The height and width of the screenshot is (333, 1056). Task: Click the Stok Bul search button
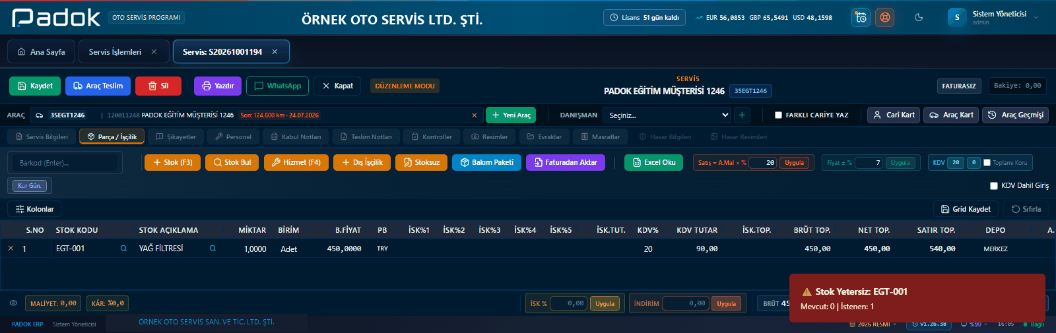232,162
